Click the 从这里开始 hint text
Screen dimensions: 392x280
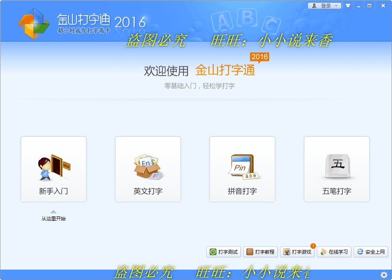coord(54,218)
